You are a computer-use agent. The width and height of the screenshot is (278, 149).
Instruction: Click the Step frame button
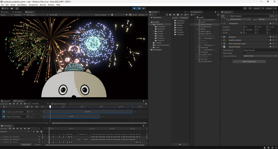click(x=143, y=8)
